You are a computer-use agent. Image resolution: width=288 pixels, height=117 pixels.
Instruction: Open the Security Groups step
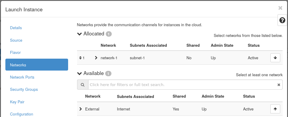coord(24,90)
